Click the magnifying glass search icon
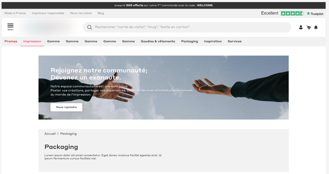The height and width of the screenshot is (174, 329). point(90,27)
